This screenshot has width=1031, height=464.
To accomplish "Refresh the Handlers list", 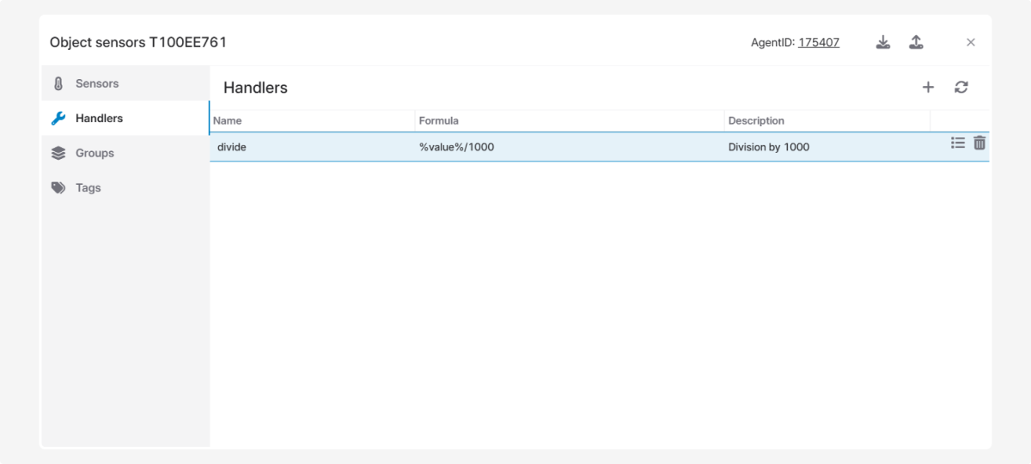I will 961,87.
